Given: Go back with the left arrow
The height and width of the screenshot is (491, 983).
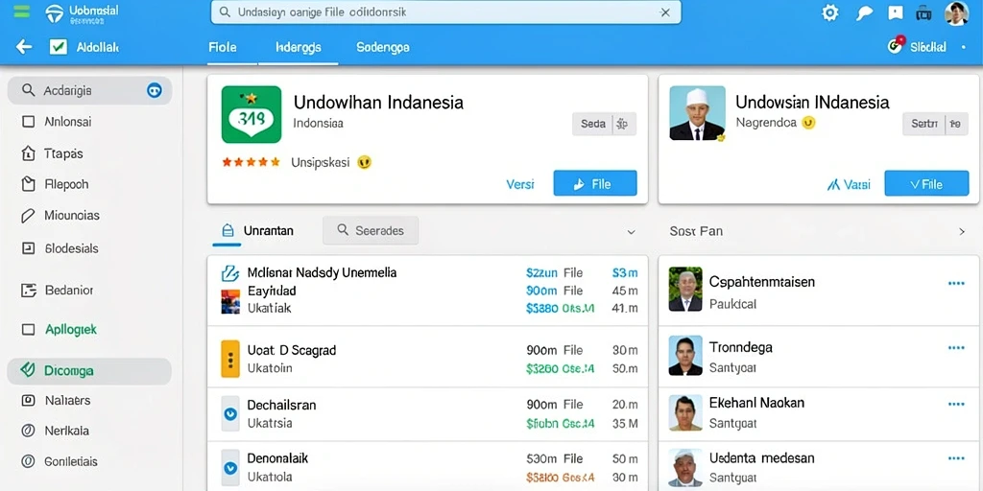Looking at the screenshot, I should pyautogui.click(x=24, y=46).
